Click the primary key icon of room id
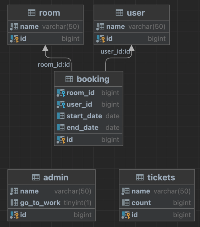This screenshot has width=200, height=227. tap(14, 39)
